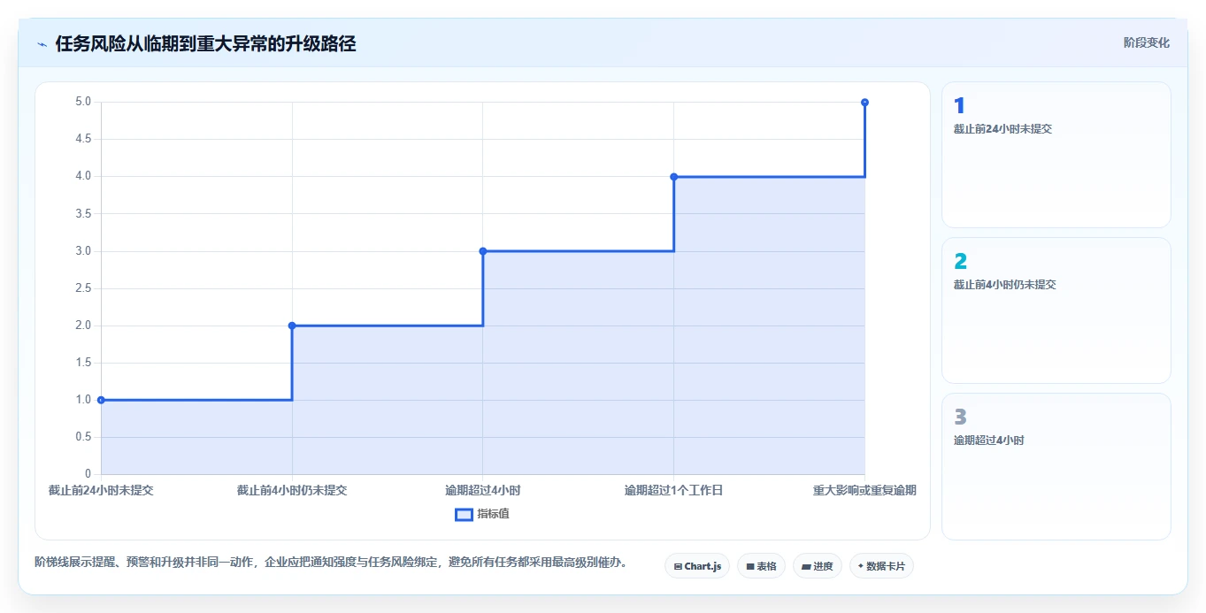The height and width of the screenshot is (613, 1206).
Task: Click the large number 1 in first card
Action: pos(959,106)
